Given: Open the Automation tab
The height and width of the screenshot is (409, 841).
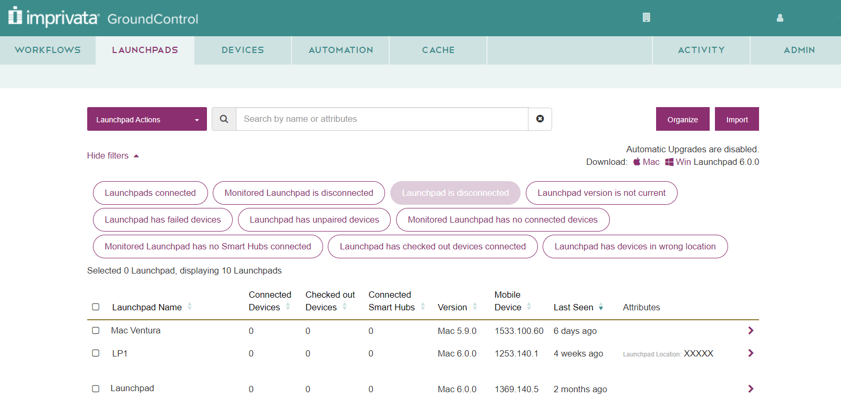Looking at the screenshot, I should [x=341, y=50].
